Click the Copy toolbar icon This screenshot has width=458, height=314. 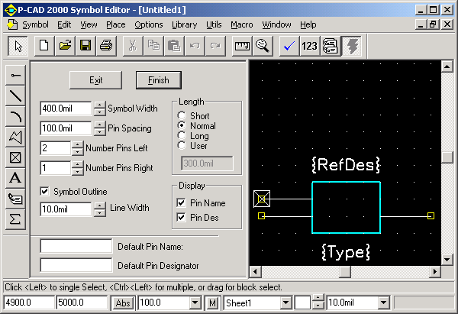pyautogui.click(x=153, y=46)
